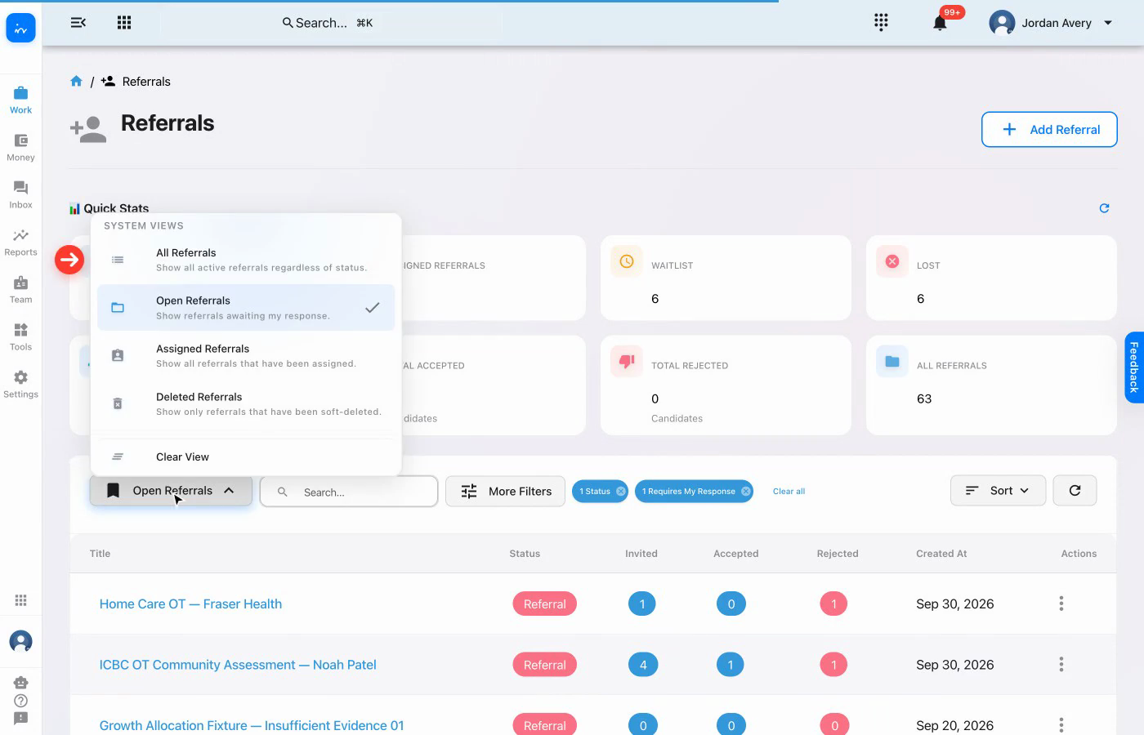Refresh the Quick Stats section

coord(1104,208)
